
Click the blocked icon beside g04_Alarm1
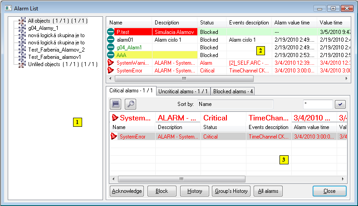tap(111, 48)
